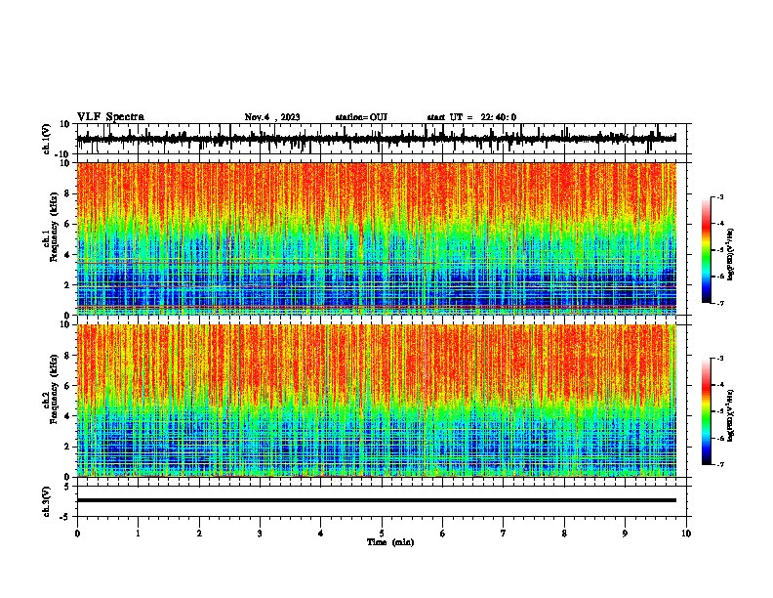The width and height of the screenshot is (773, 598).
Task: Click the 8 kHz tick label on ch.1 spectrogram
Action: [68, 193]
